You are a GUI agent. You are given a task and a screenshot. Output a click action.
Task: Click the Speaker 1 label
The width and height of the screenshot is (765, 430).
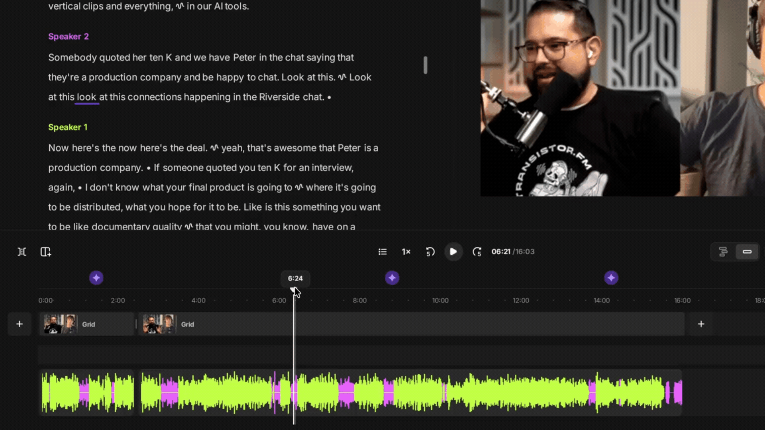(68, 127)
